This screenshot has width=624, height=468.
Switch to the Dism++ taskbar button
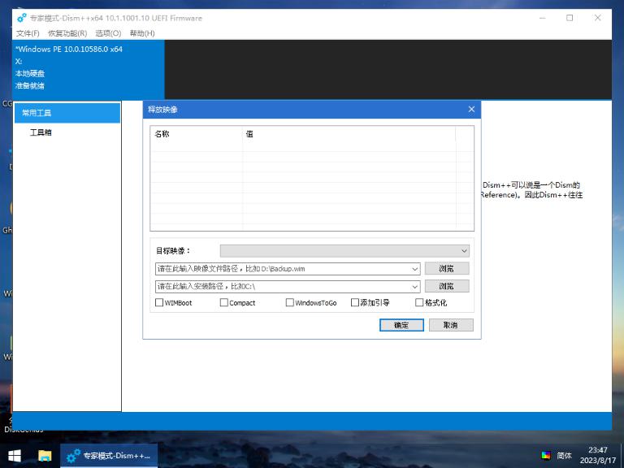pyautogui.click(x=109, y=456)
